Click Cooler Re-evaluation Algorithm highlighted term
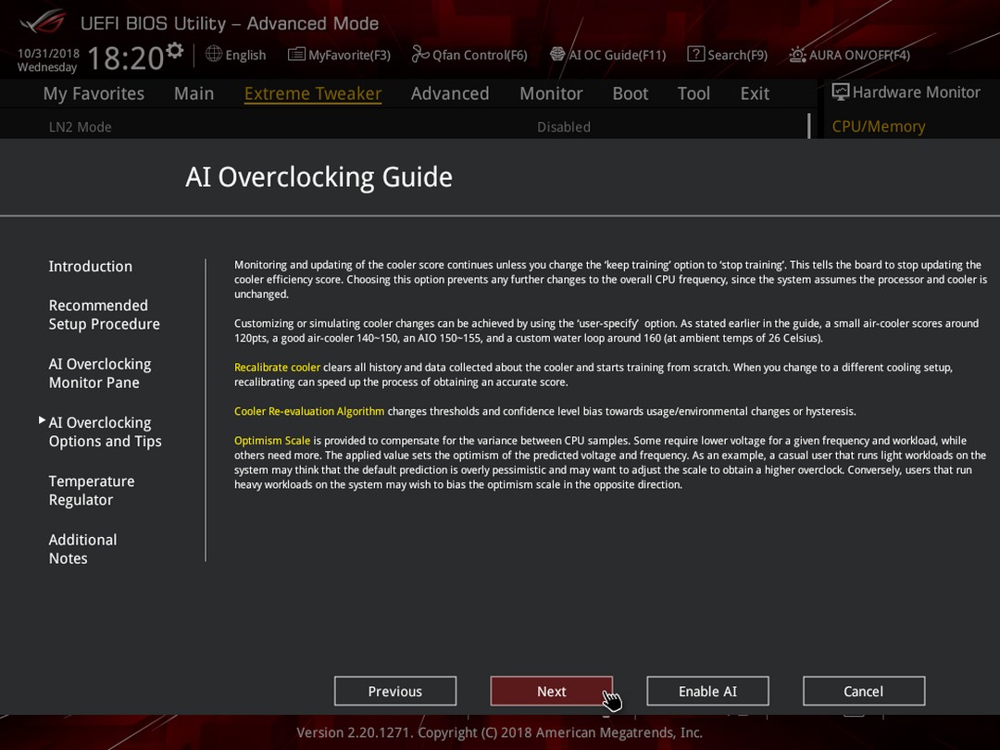1000x750 pixels. pos(309,411)
